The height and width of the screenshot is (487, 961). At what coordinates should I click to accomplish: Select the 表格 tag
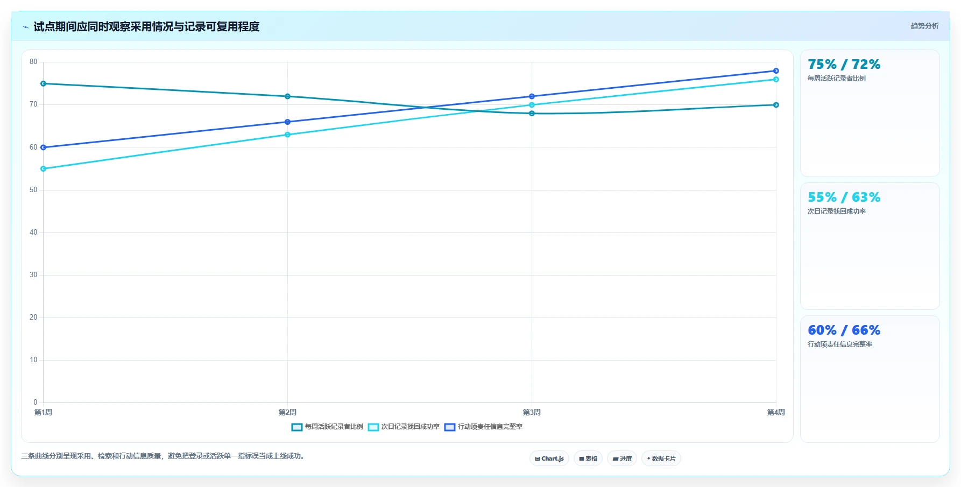tap(588, 458)
